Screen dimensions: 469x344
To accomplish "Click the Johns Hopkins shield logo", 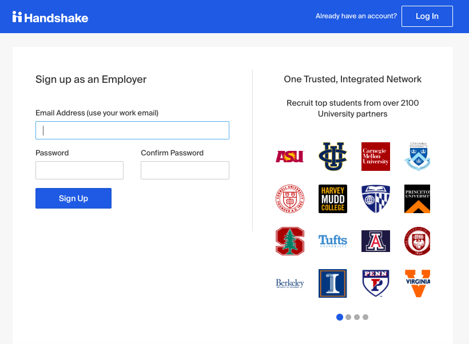I will click(376, 199).
